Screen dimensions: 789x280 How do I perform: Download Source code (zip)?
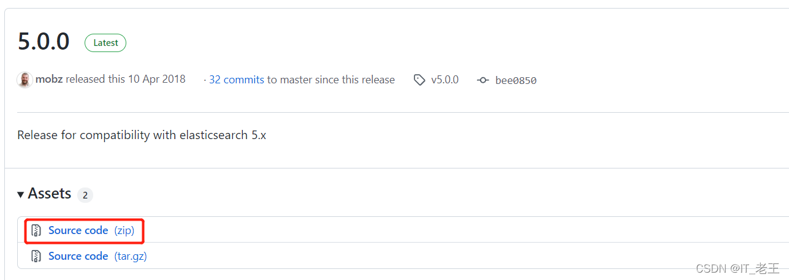pyautogui.click(x=78, y=230)
